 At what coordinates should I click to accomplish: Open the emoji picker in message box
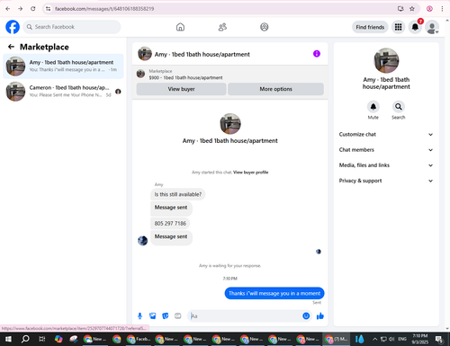pos(306,315)
